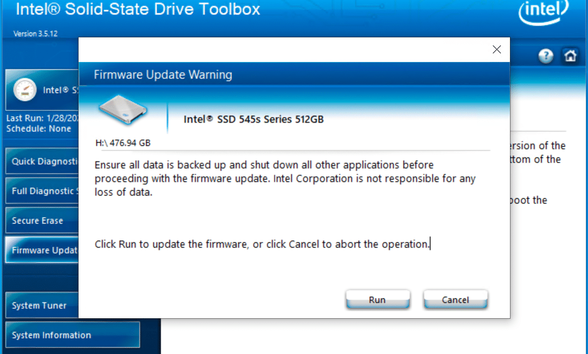588x354 pixels.
Task: Select the Intel SSD drive tile
Action: tap(42, 90)
